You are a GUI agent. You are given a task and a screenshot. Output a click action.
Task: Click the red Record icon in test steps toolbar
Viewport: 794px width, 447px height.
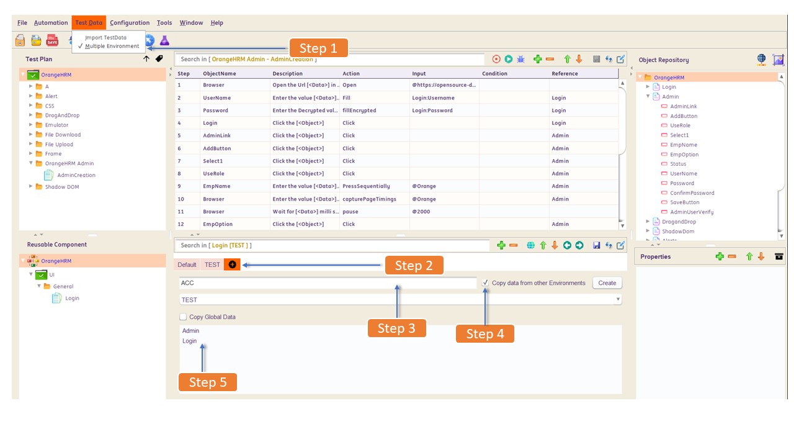coord(496,59)
